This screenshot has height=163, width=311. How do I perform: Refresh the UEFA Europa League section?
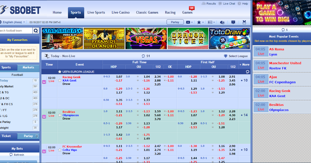tap(248, 72)
